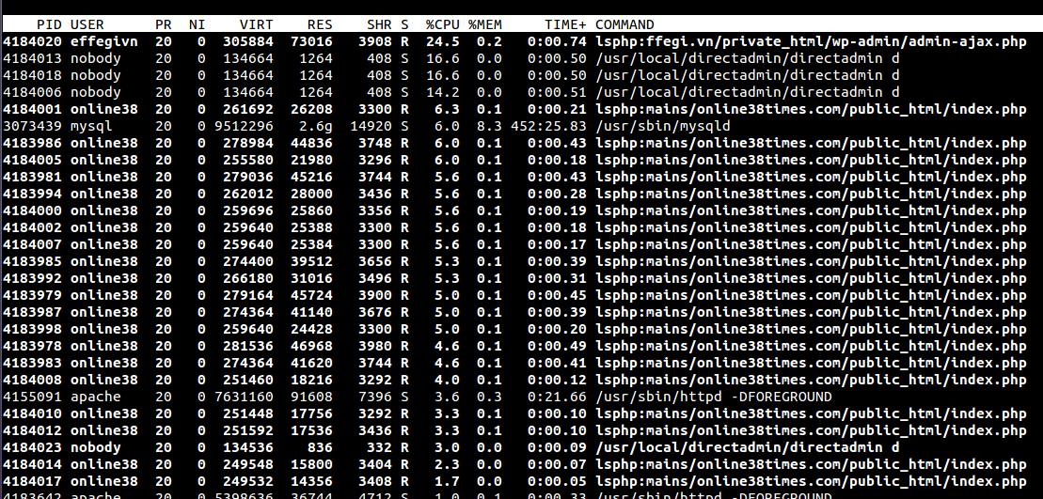The image size is (1043, 499).
Task: Click the 305884 VIRT value
Action: tap(247, 41)
